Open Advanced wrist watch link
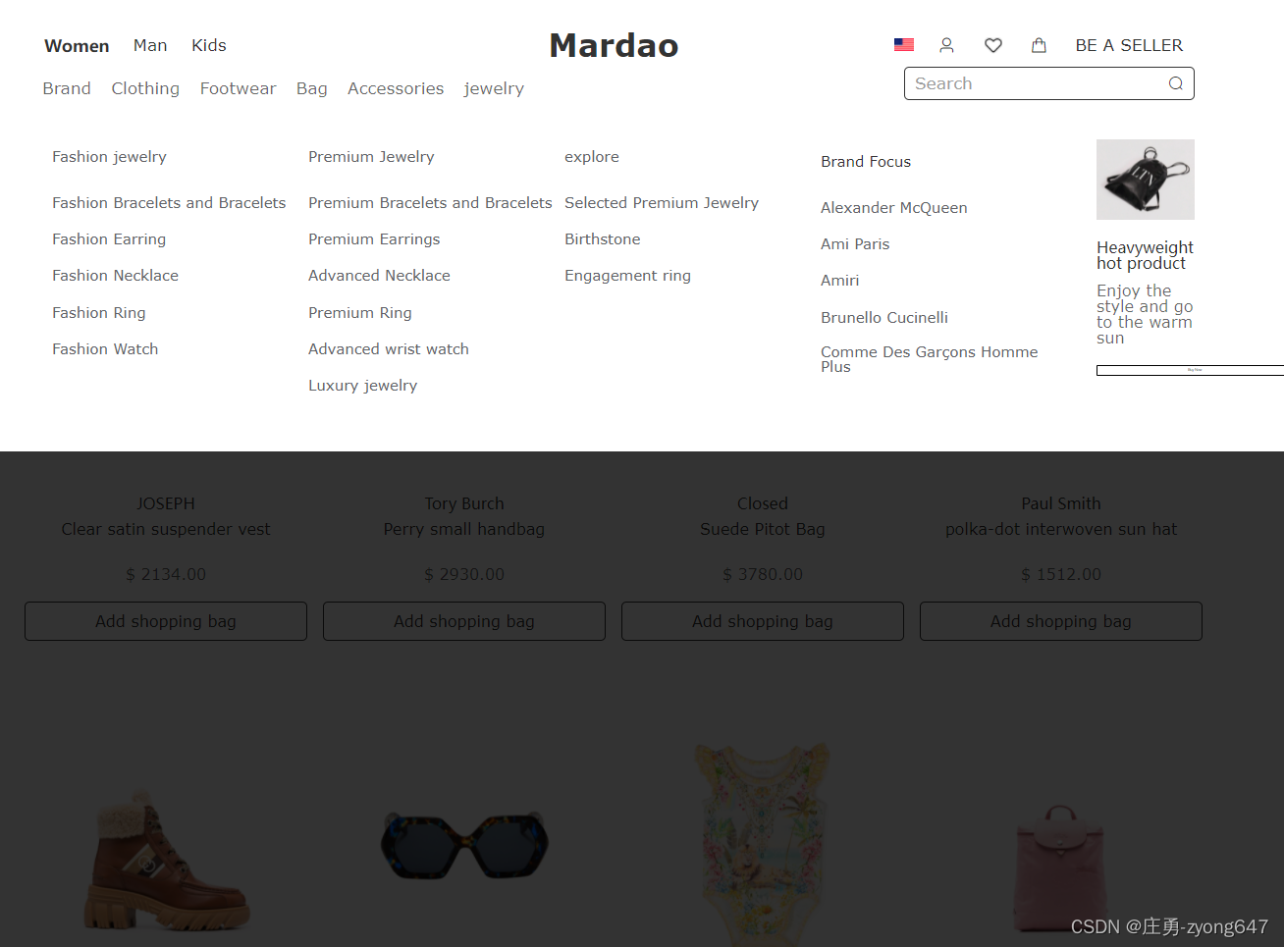1284x947 pixels. [x=389, y=349]
